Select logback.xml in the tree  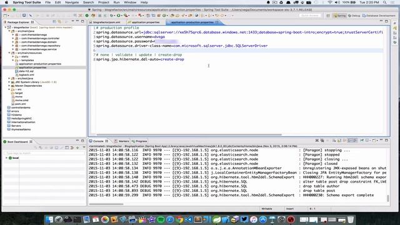26,75
